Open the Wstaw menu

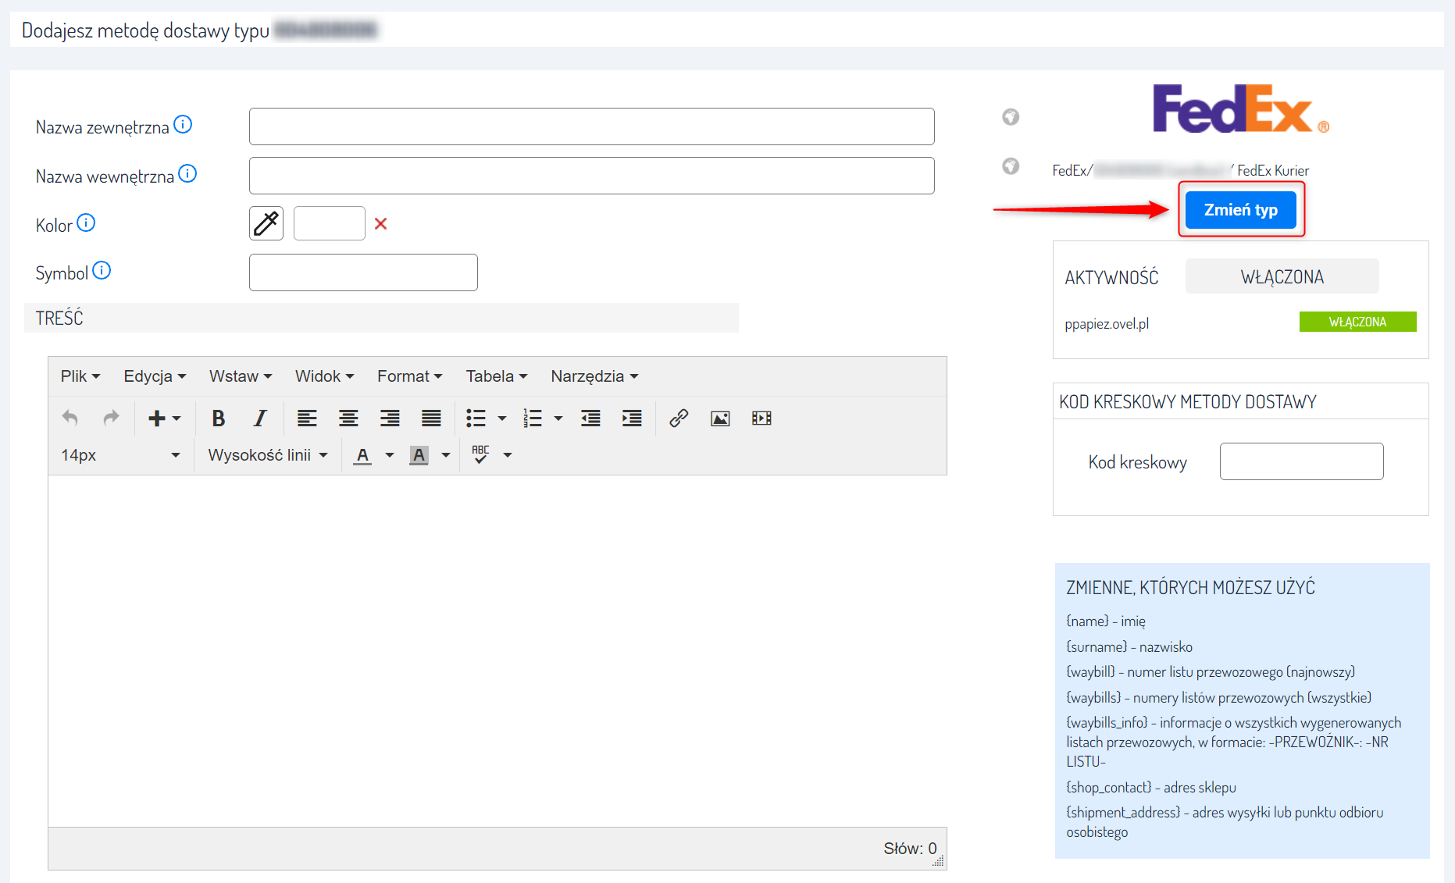pyautogui.click(x=241, y=376)
